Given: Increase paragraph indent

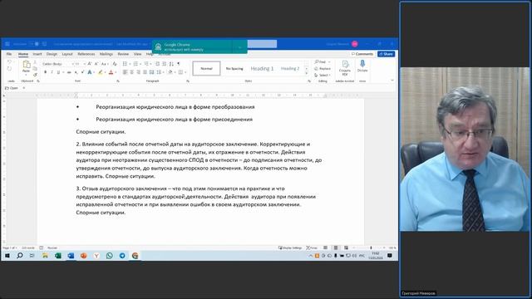Looking at the screenshot, I should (x=165, y=64).
